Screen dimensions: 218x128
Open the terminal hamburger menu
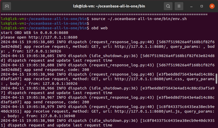click(179, 6)
